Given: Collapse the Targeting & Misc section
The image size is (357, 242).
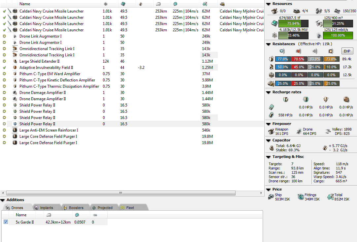Looking at the screenshot, I should coord(268,157).
